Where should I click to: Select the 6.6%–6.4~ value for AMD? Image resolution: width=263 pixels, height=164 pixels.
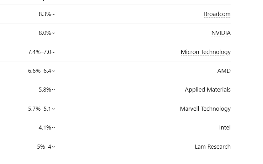(41, 71)
